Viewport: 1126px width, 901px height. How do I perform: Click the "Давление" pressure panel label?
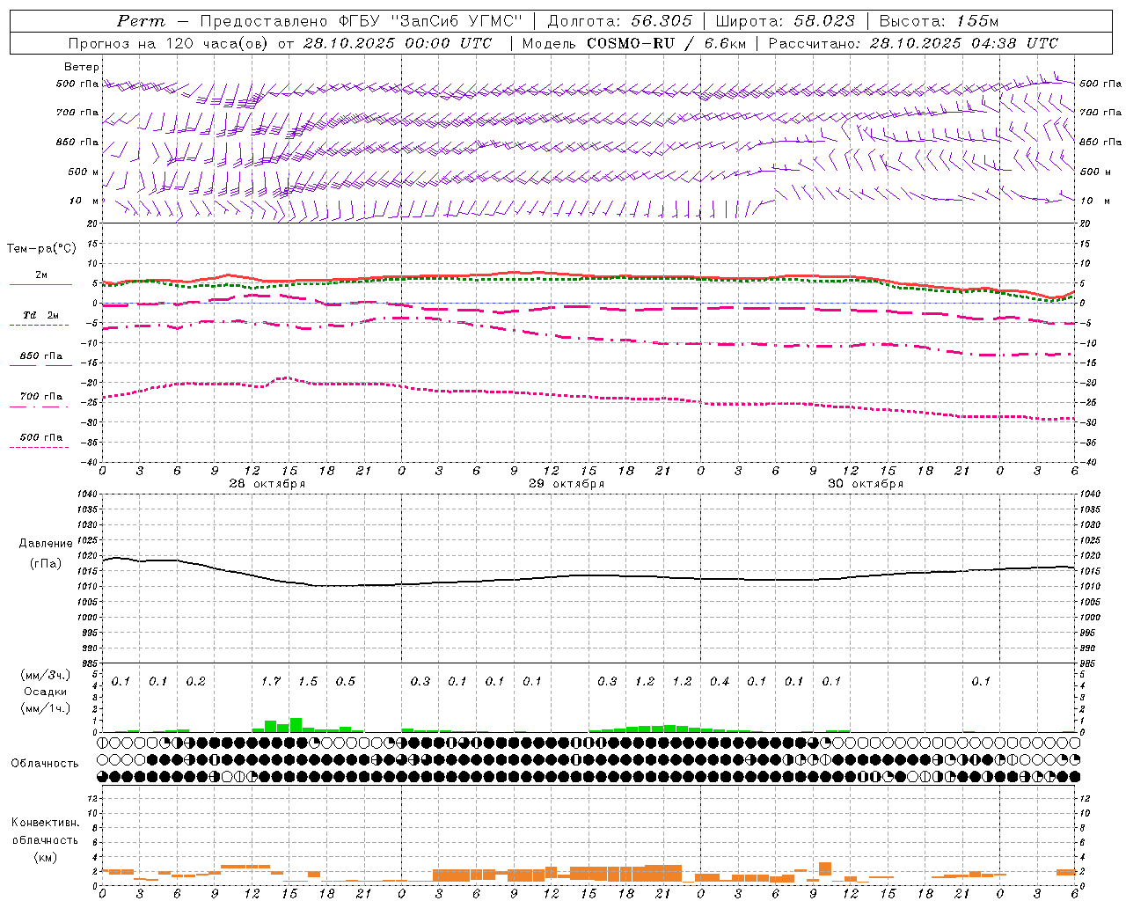[46, 544]
